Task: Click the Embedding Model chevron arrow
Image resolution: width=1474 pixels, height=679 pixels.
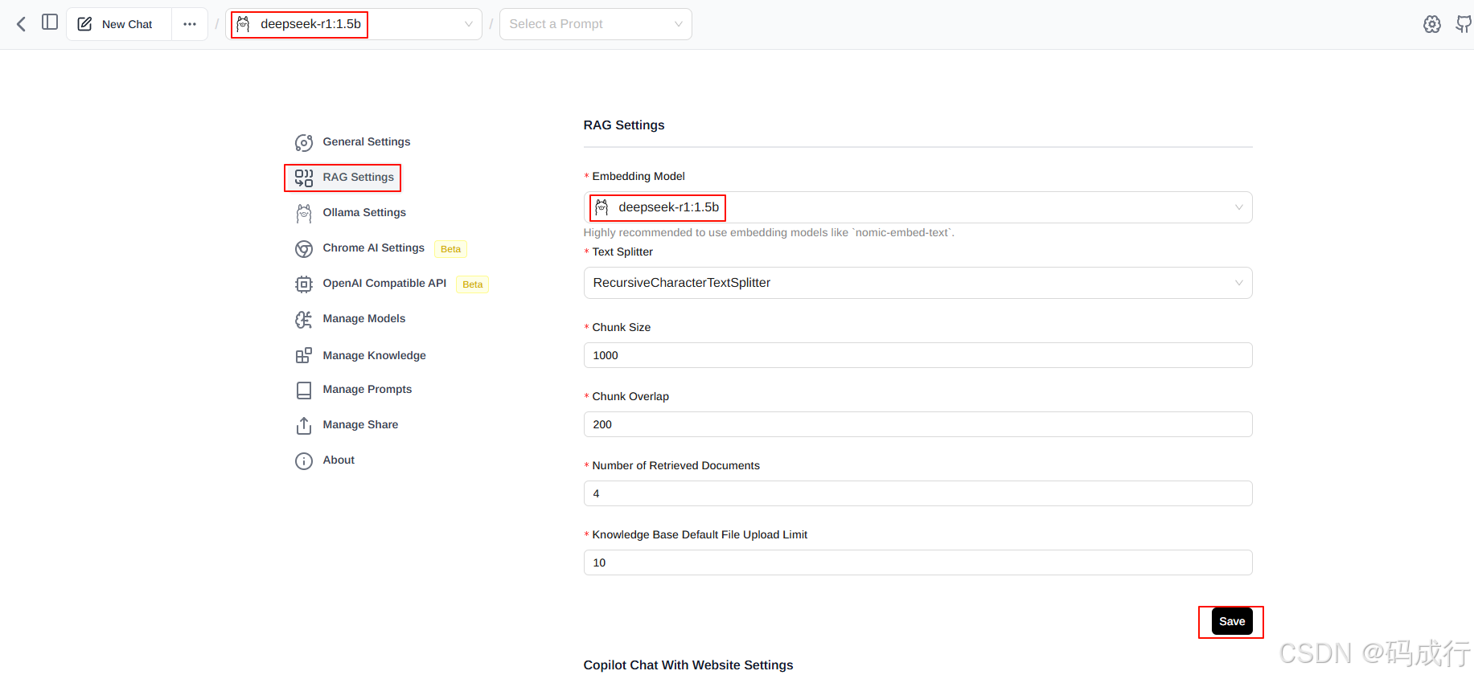Action: [x=1238, y=207]
